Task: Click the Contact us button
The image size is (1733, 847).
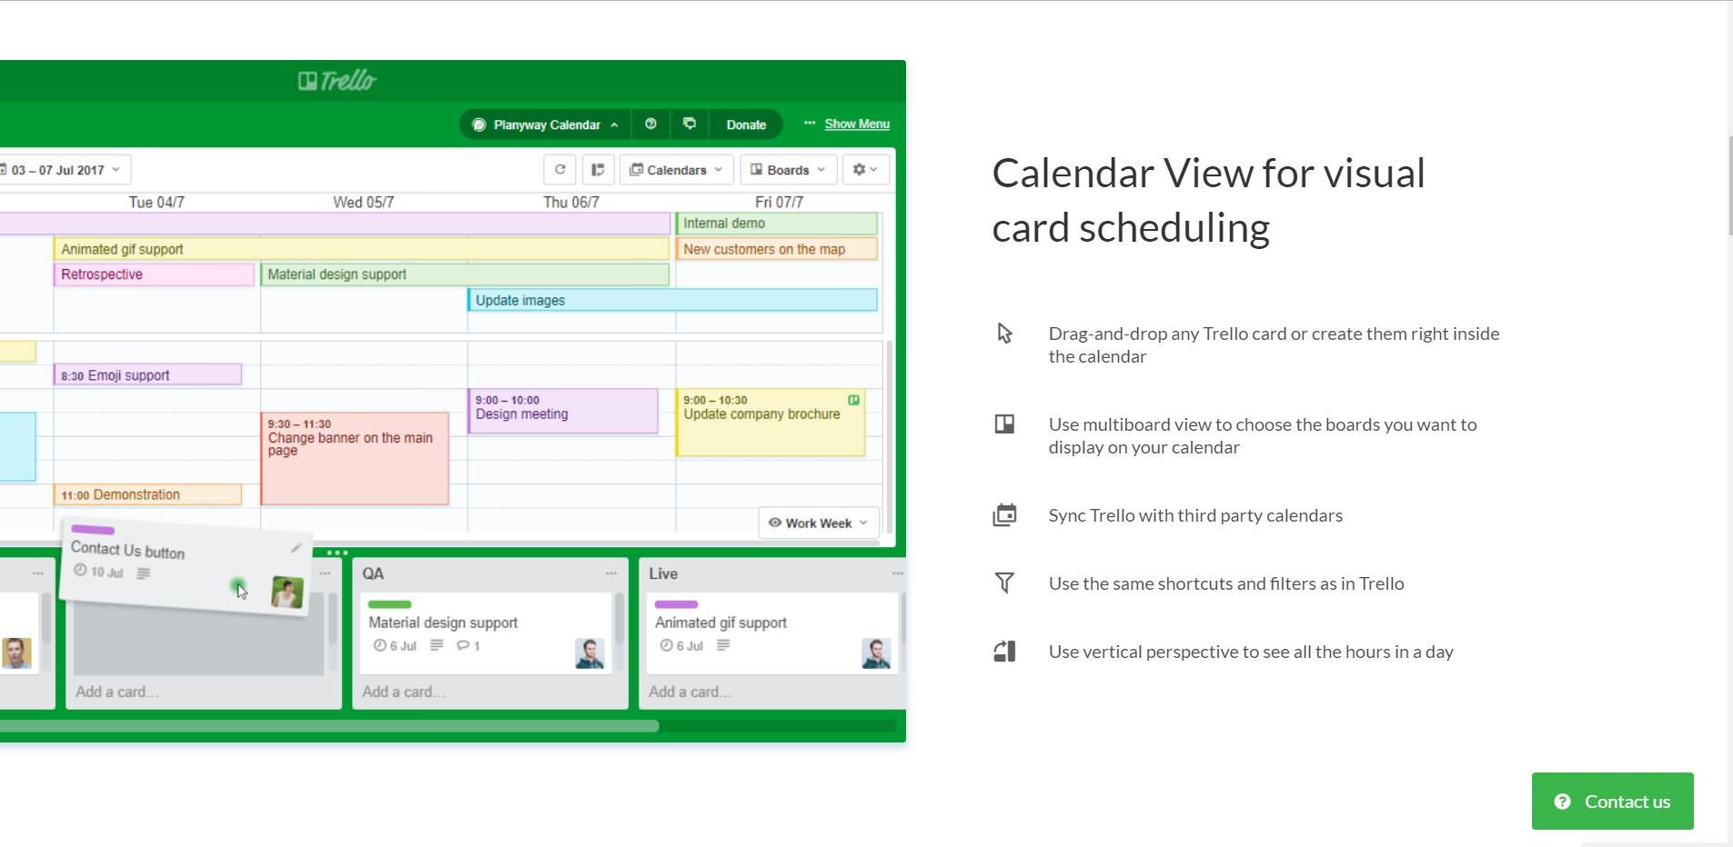Action: coord(1612,801)
